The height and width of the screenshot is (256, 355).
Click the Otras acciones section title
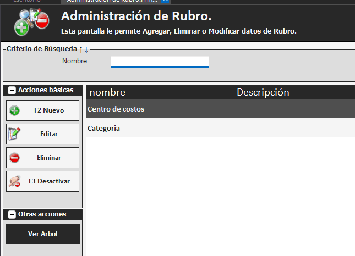click(x=42, y=214)
